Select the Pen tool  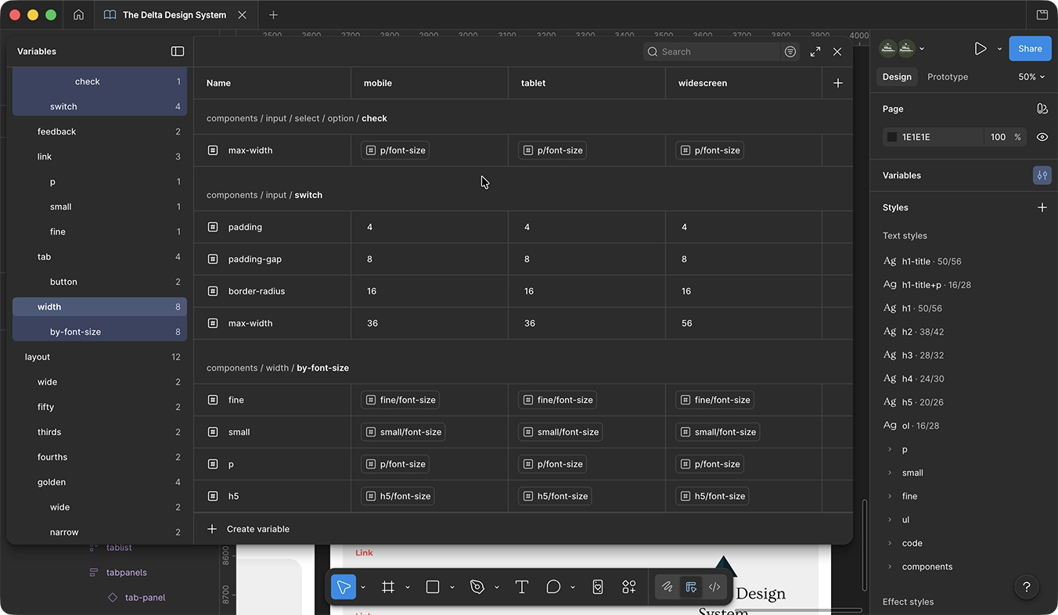pos(477,587)
